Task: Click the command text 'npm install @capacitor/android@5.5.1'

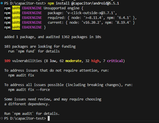Action: (x=83, y=3)
